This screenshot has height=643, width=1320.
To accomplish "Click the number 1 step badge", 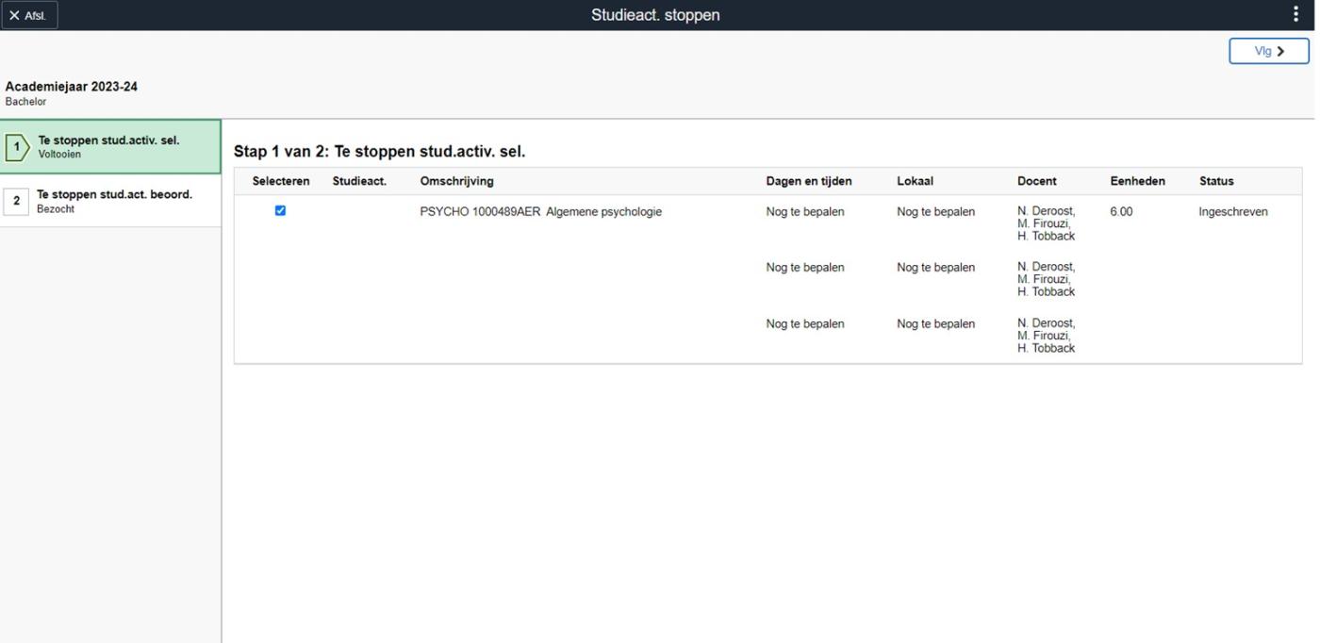I will click(17, 147).
